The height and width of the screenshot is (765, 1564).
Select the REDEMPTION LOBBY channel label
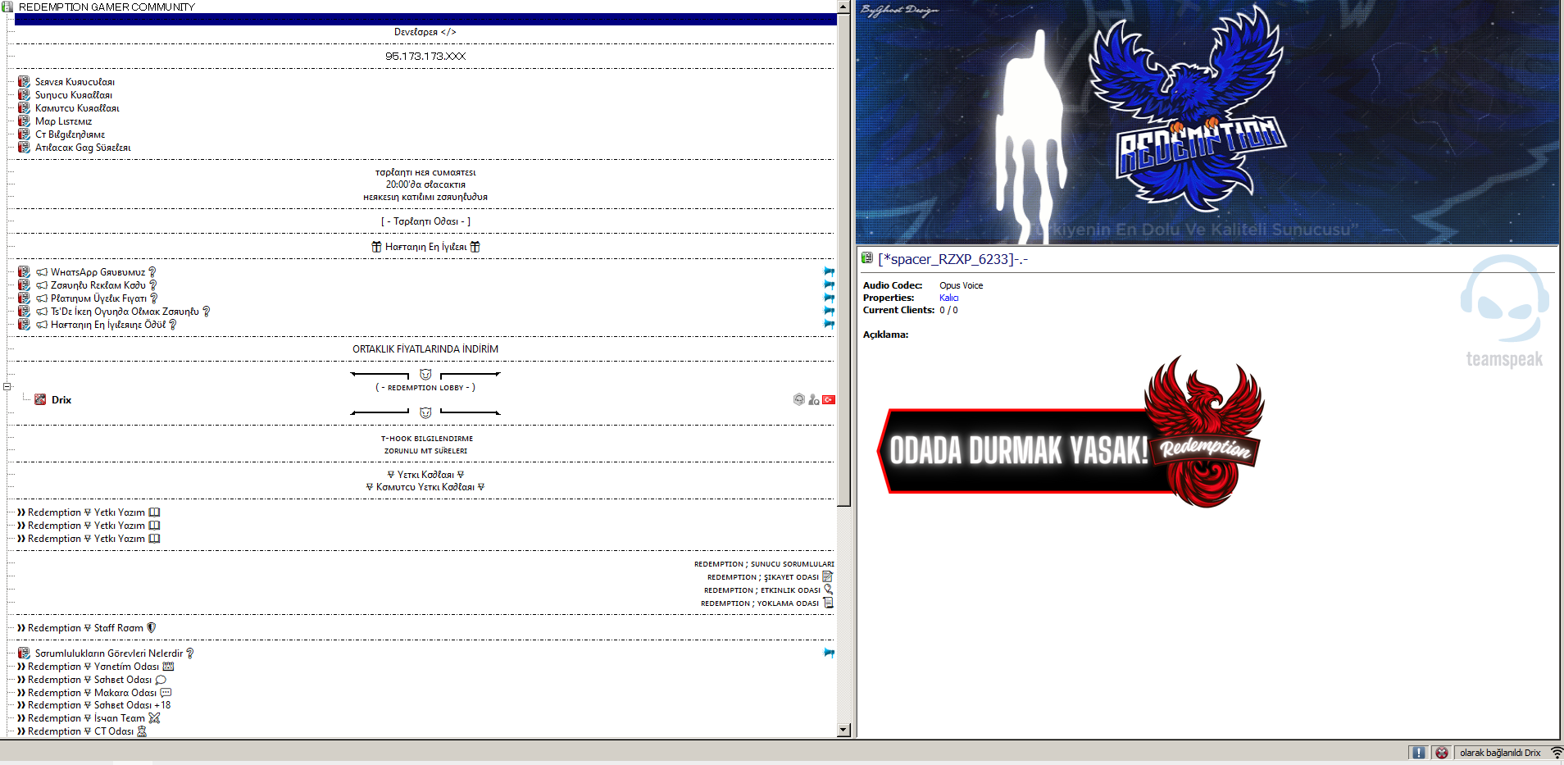425,387
